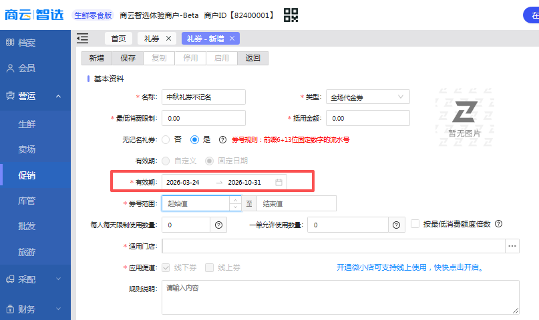Open calendar icon in 有效期 date range
Image resolution: width=539 pixels, height=320 pixels.
(x=279, y=182)
